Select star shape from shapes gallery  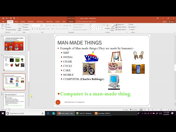(102, 29)
